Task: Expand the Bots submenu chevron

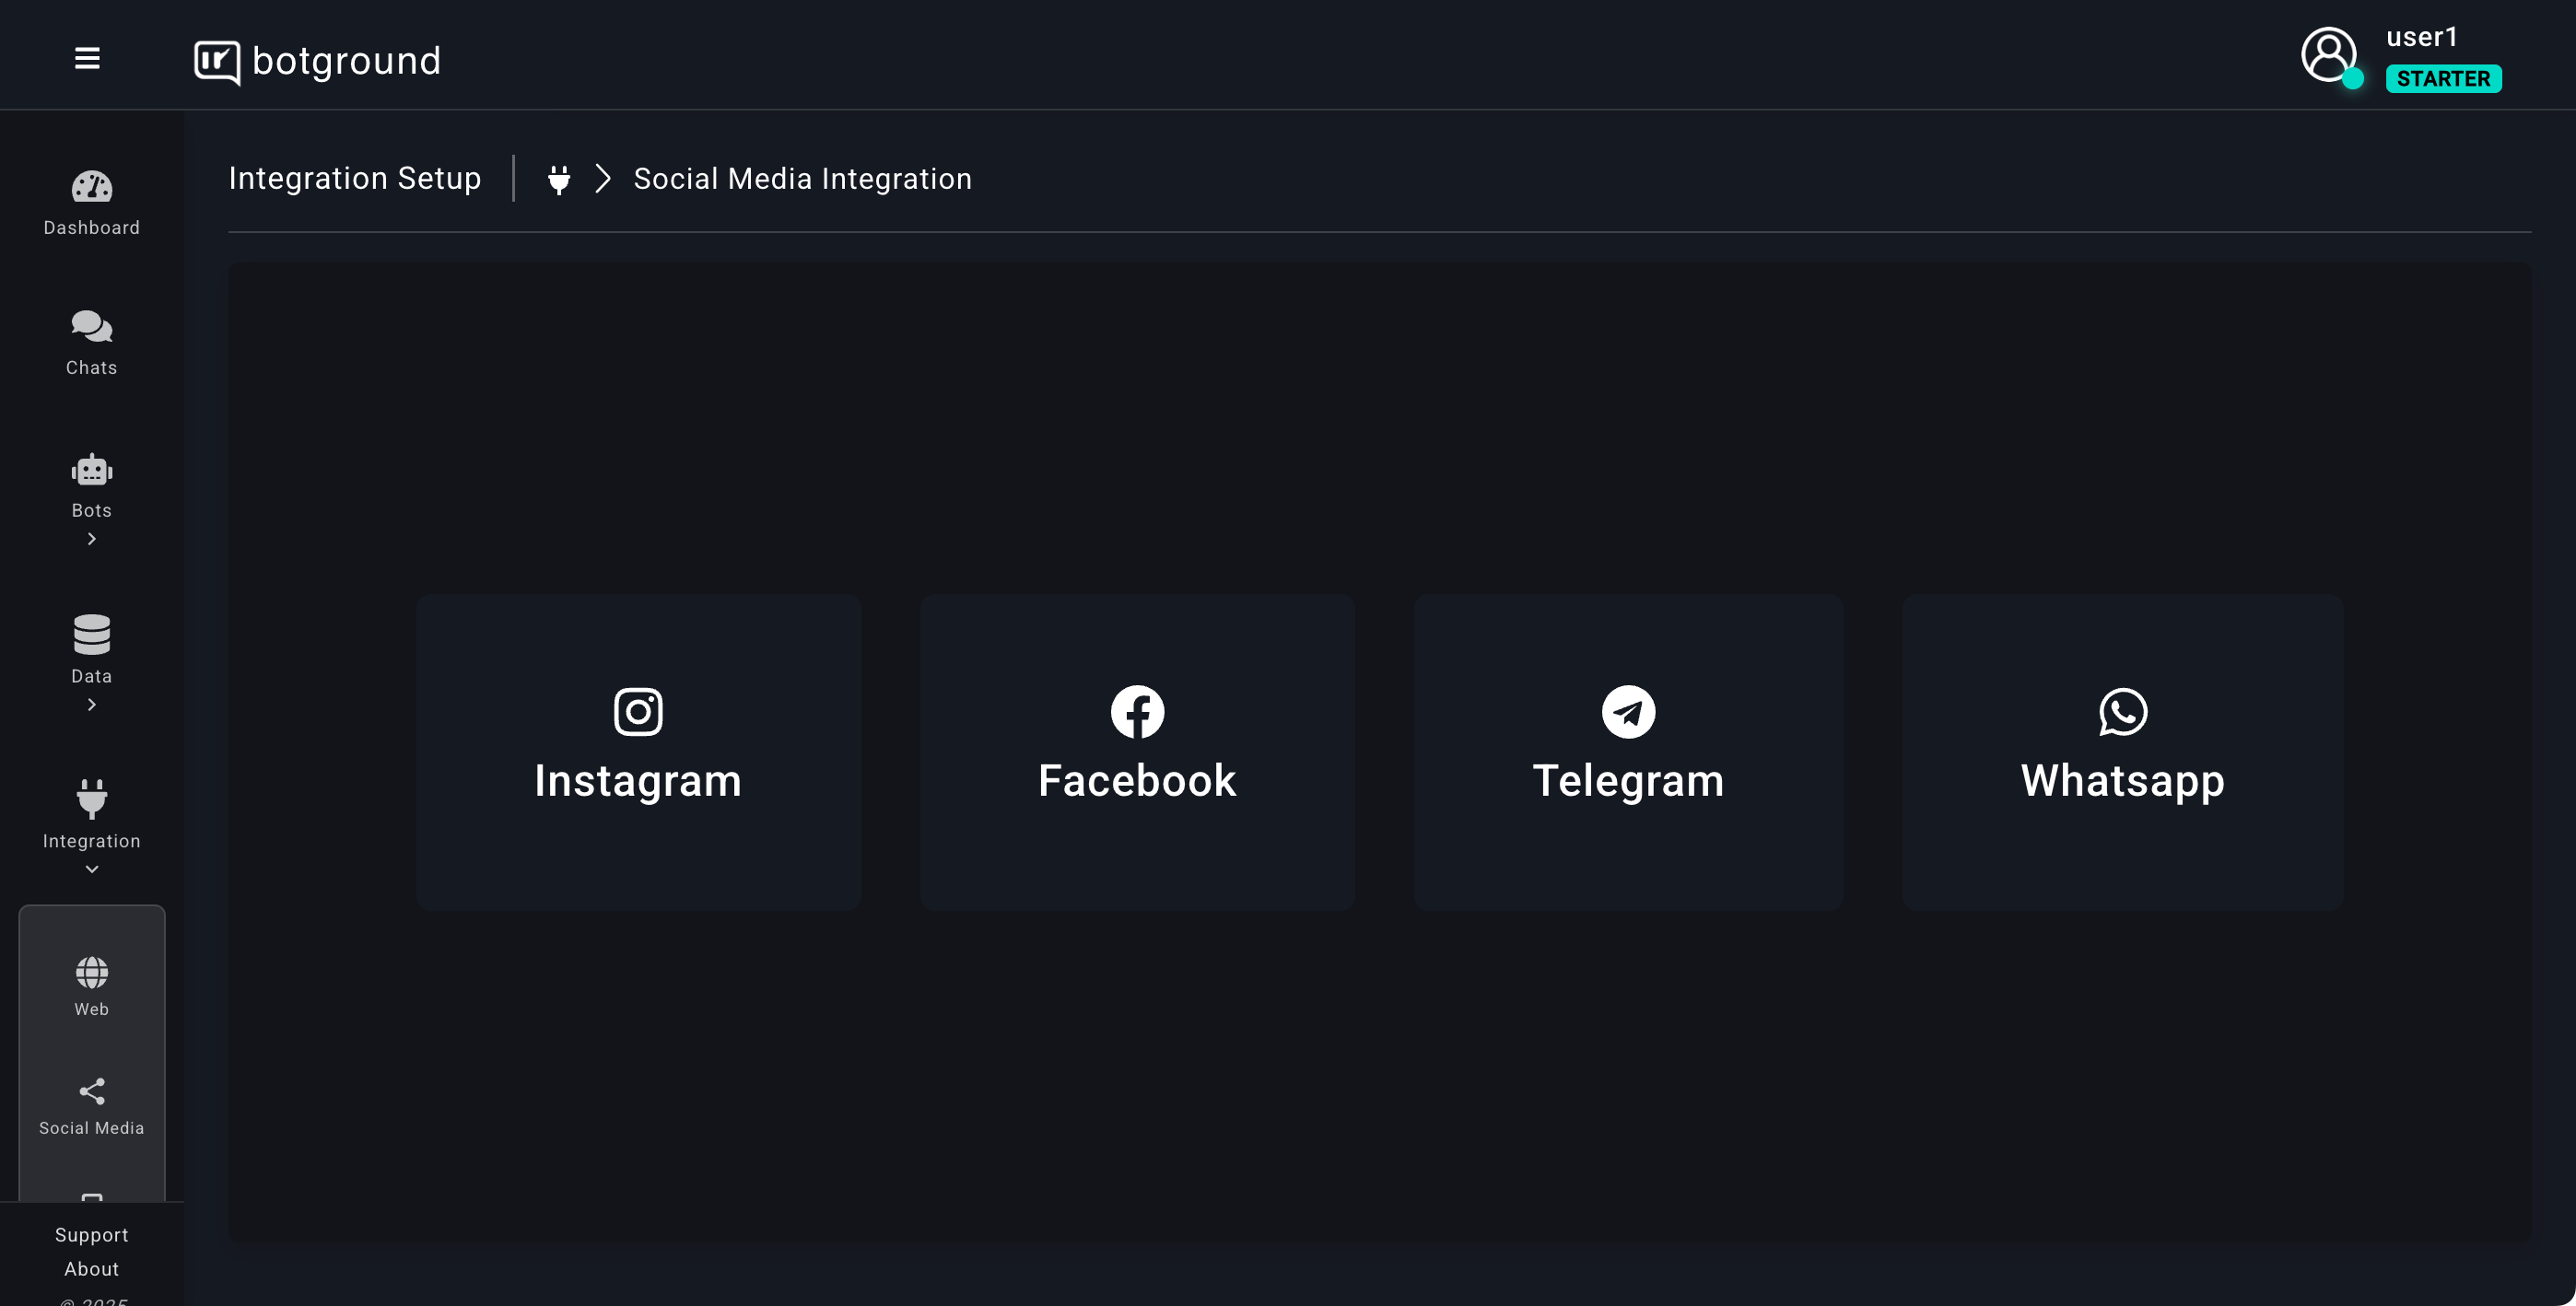Action: tap(91, 539)
